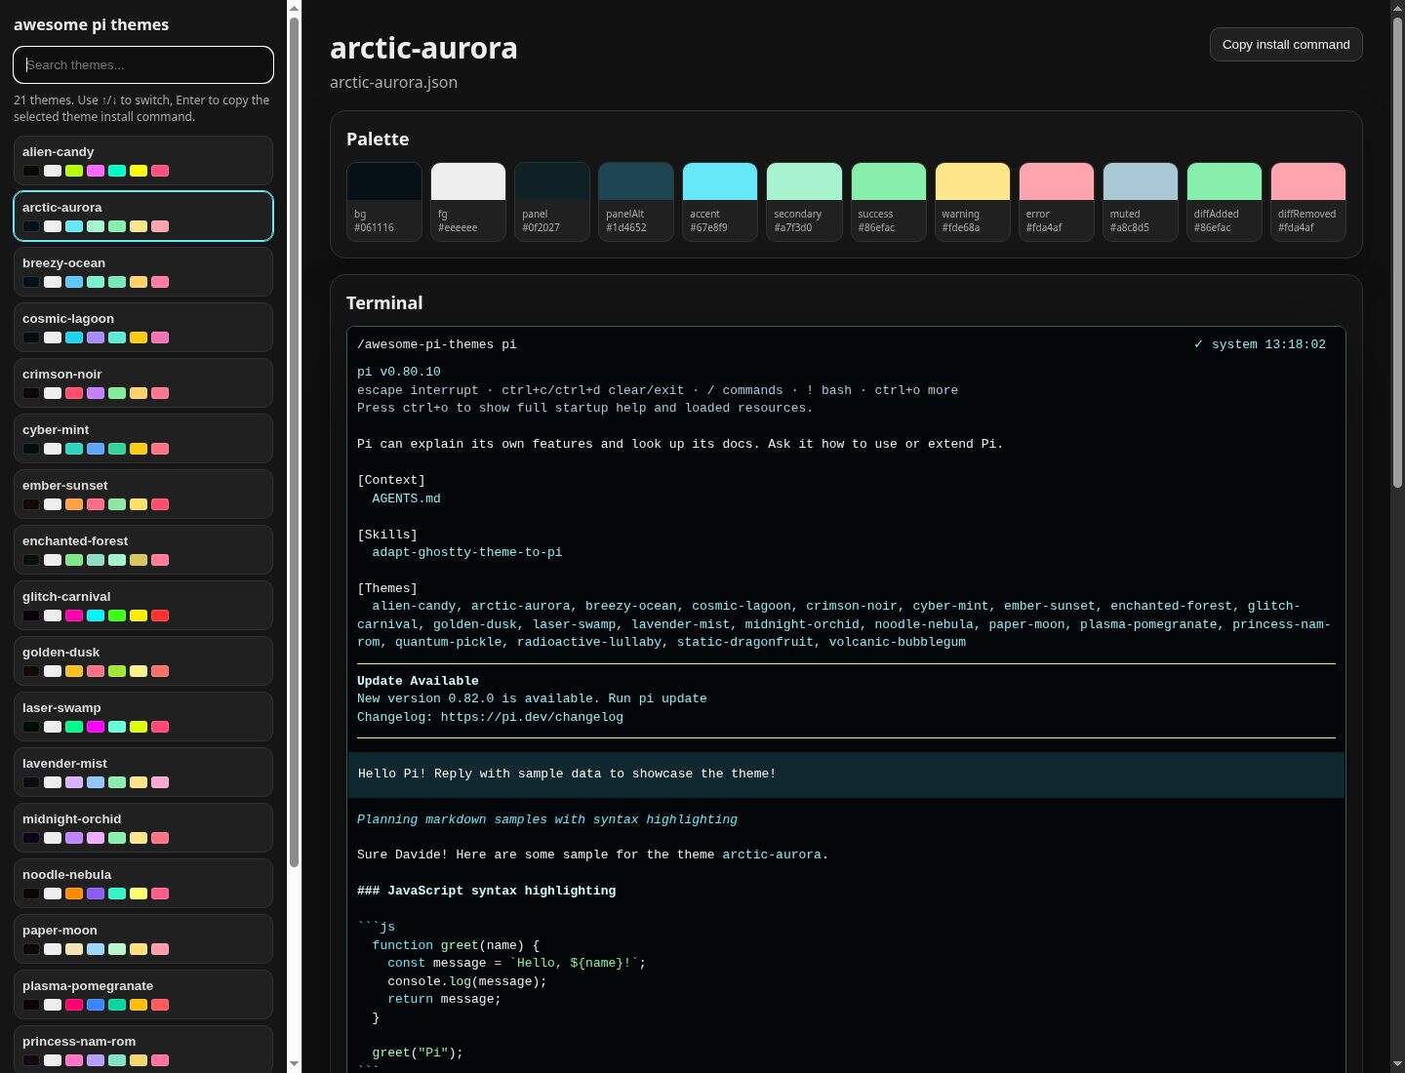Click the sidebar vertical scrollbar thumb

click(x=295, y=442)
